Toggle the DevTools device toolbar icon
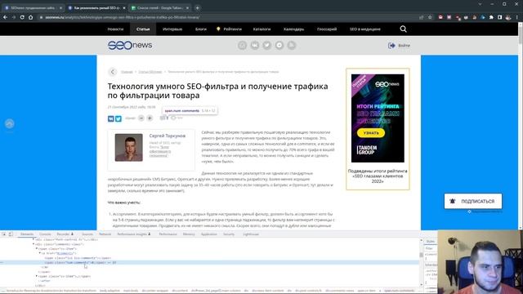The image size is (523, 294). coord(11,234)
